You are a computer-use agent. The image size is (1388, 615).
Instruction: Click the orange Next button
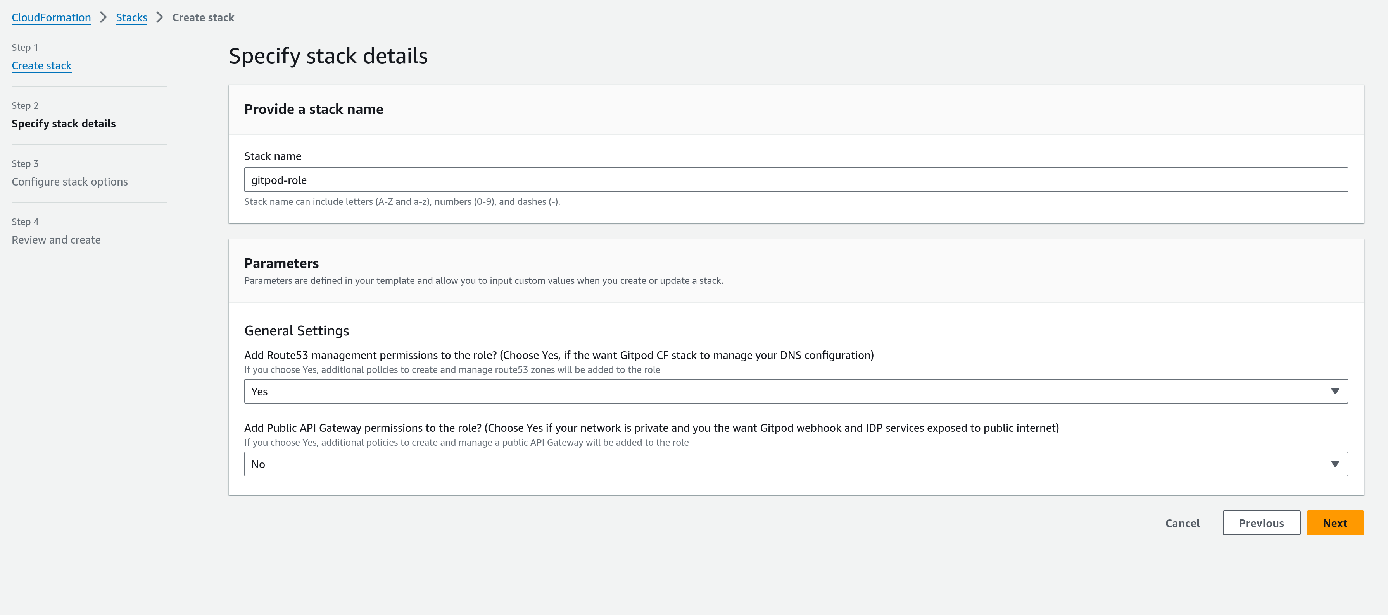point(1334,522)
